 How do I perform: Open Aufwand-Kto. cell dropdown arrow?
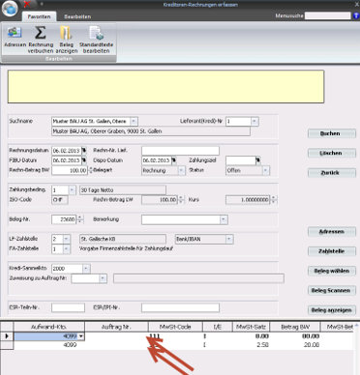tap(81, 336)
